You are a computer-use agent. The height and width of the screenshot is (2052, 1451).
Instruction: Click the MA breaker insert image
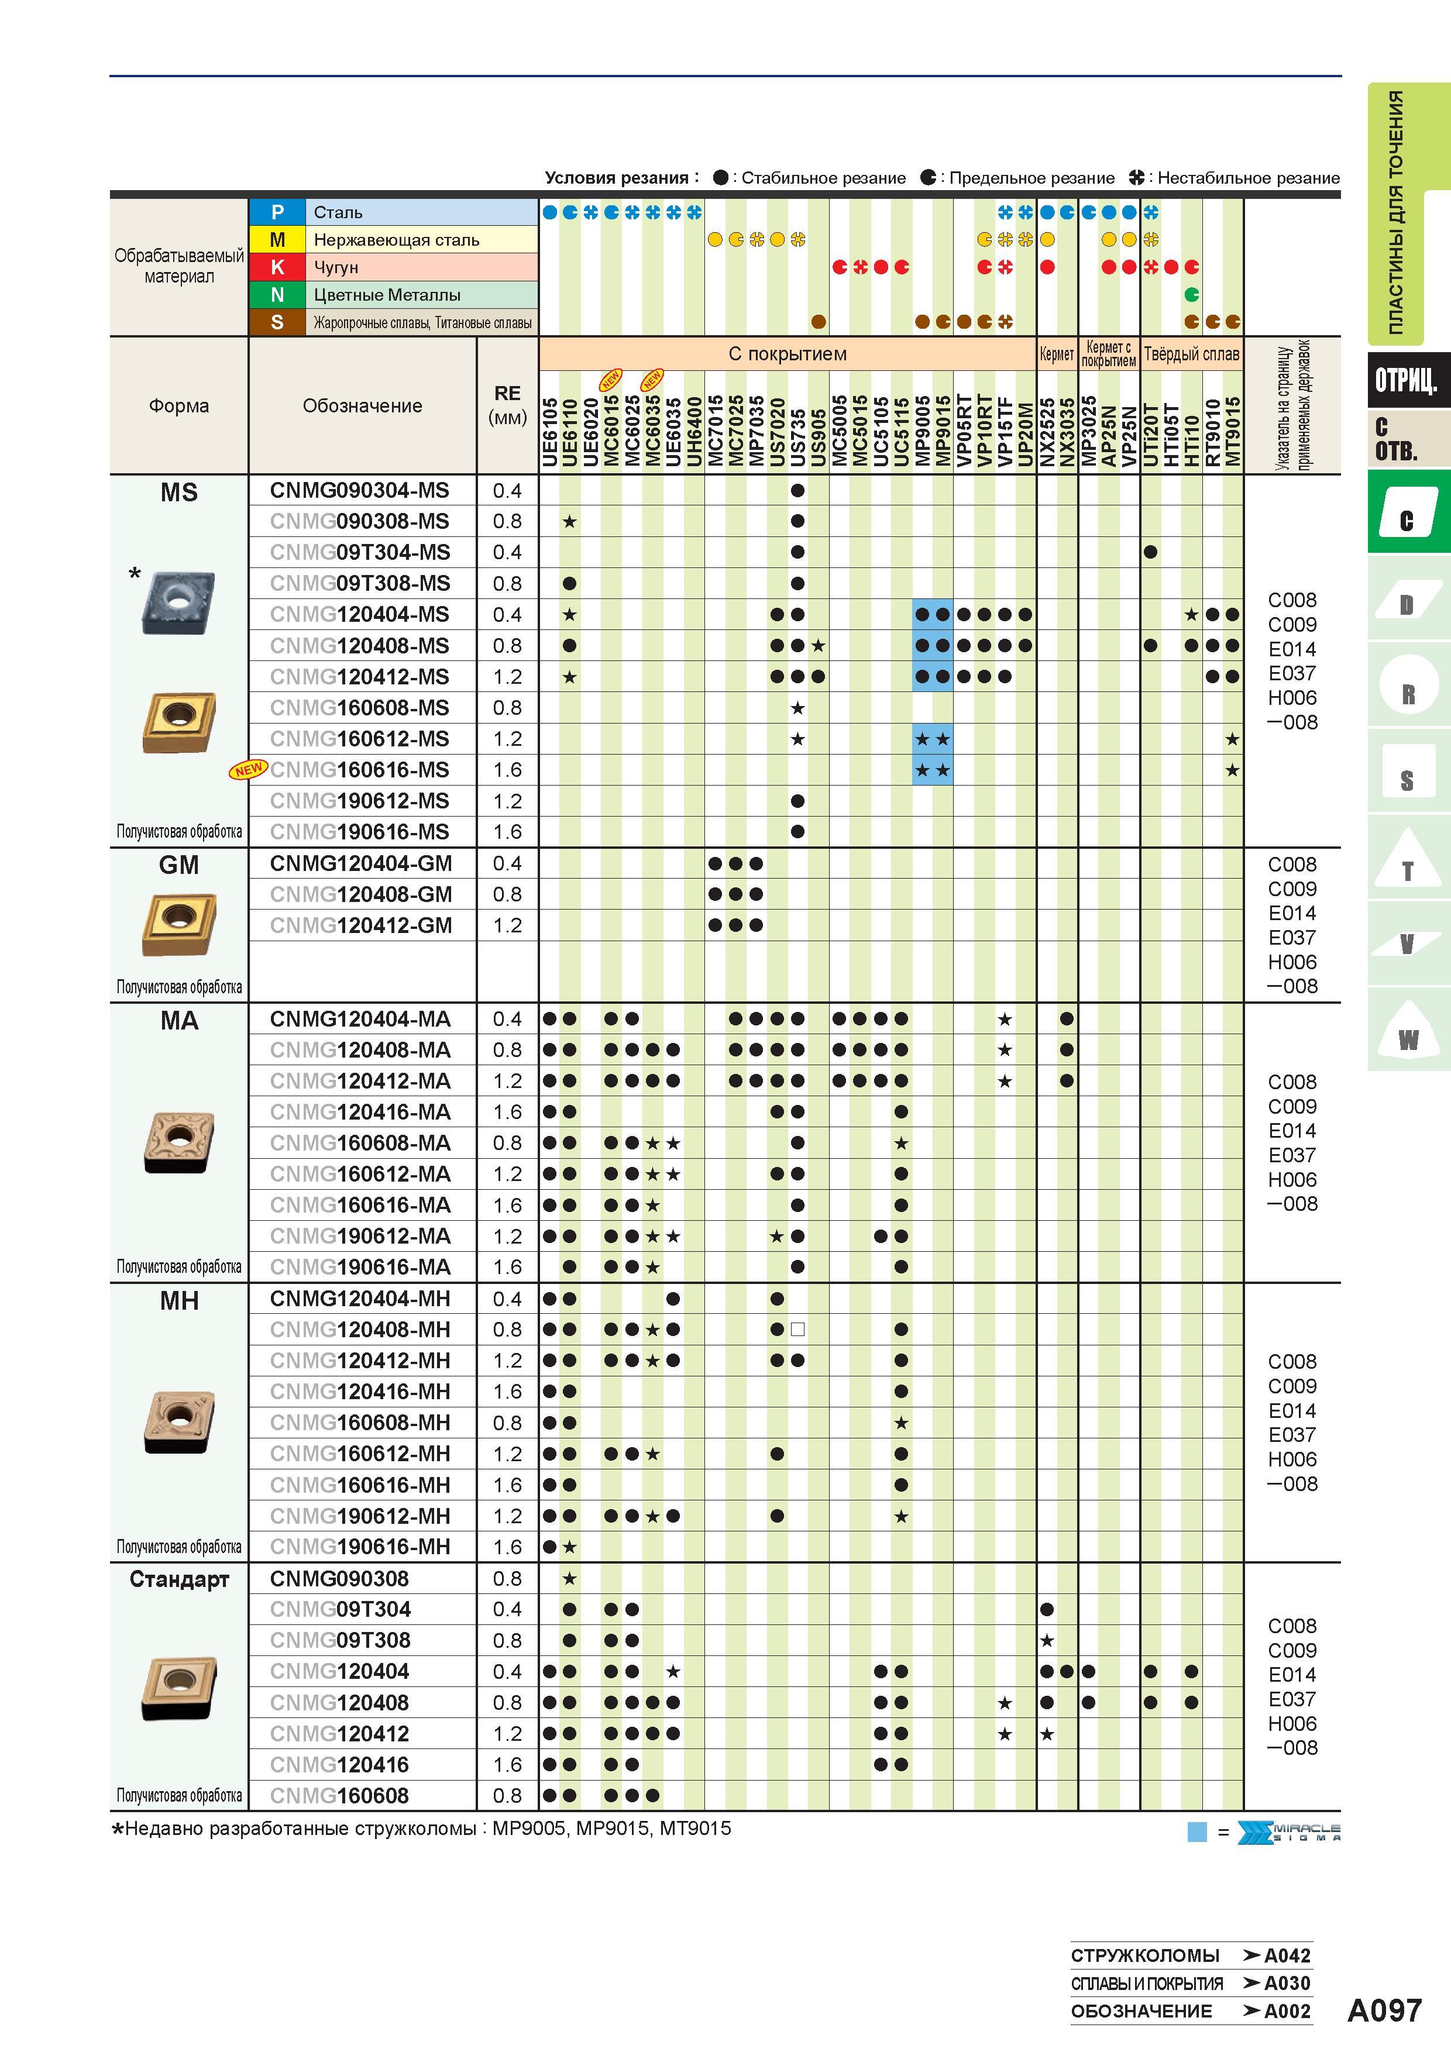pyautogui.click(x=179, y=1142)
